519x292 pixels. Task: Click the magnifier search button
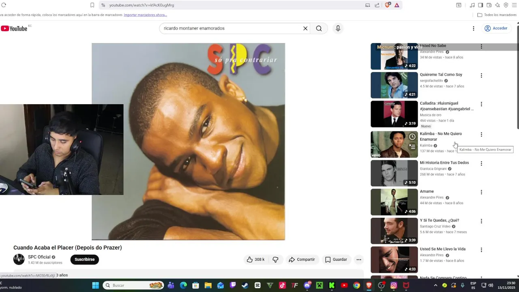pyautogui.click(x=319, y=28)
